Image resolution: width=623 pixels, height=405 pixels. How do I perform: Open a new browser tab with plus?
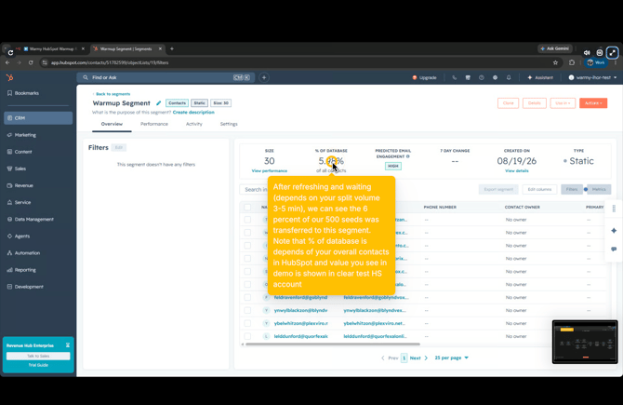172,49
